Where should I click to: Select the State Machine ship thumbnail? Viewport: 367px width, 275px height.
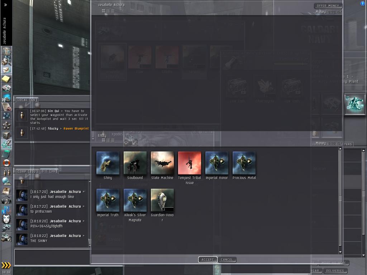pos(162,163)
